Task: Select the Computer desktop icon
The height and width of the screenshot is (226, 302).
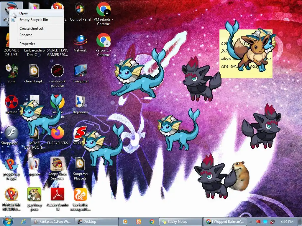Action: 80,74
